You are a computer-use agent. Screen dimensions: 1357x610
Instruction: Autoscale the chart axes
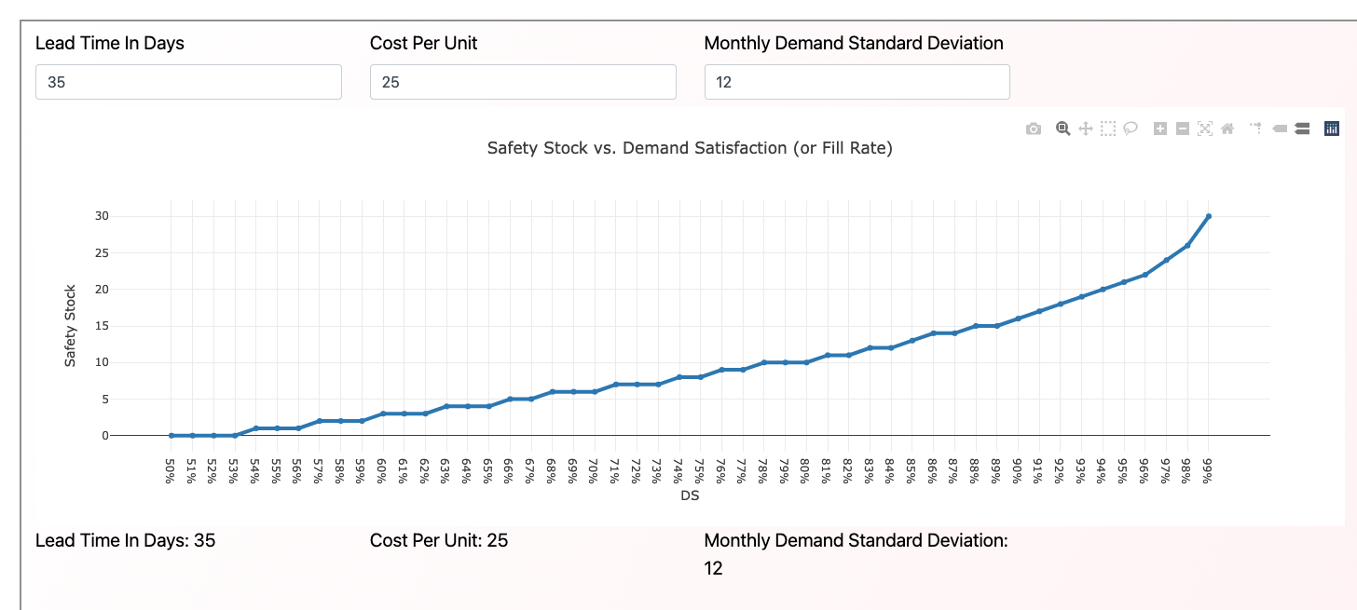[x=1205, y=129]
